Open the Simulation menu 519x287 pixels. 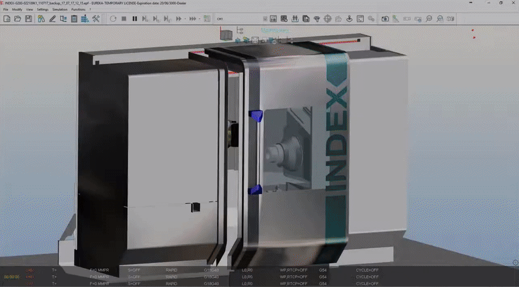[x=59, y=10]
